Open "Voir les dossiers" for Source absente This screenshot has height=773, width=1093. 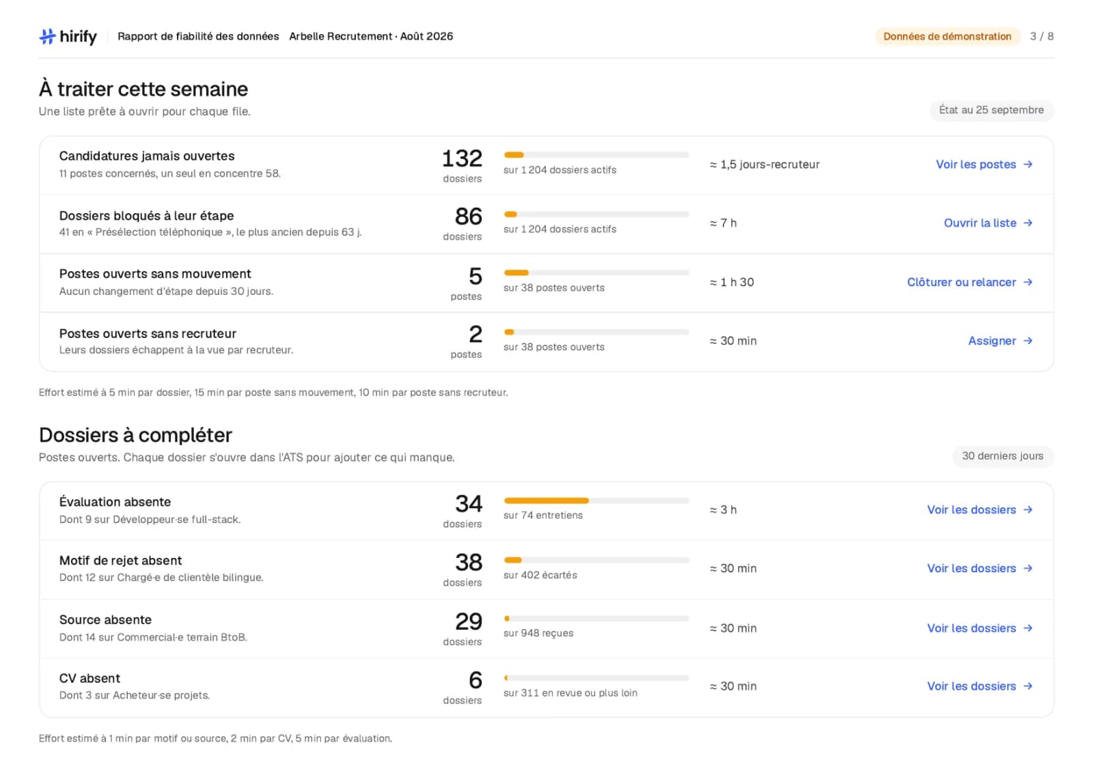tap(980, 628)
